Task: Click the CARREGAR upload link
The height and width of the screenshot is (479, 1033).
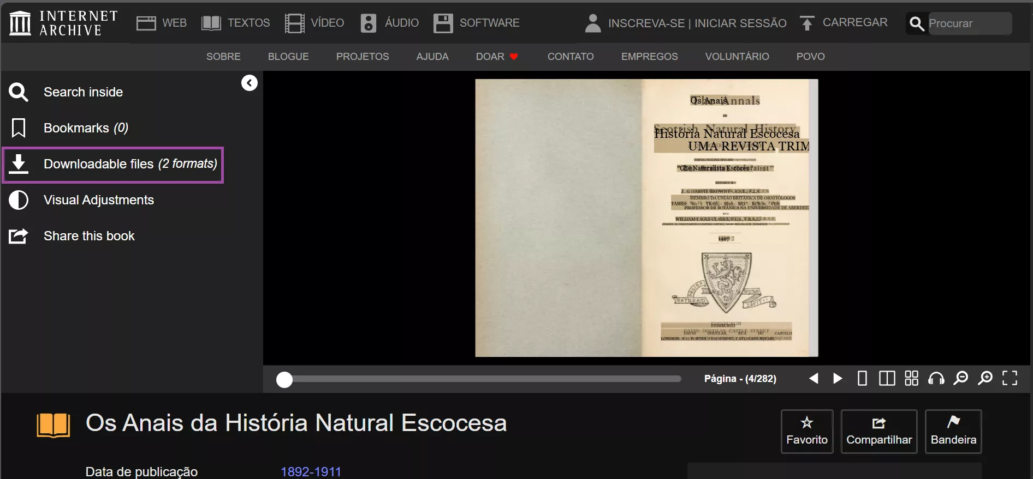Action: coord(855,22)
